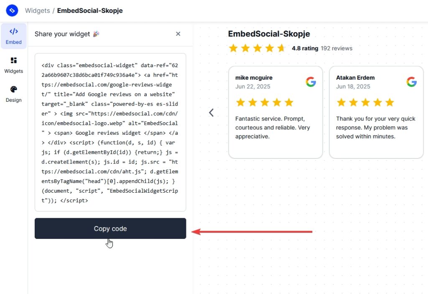Click the first gold star in the header rating row
Screen dimensions: 428x294
point(233,48)
